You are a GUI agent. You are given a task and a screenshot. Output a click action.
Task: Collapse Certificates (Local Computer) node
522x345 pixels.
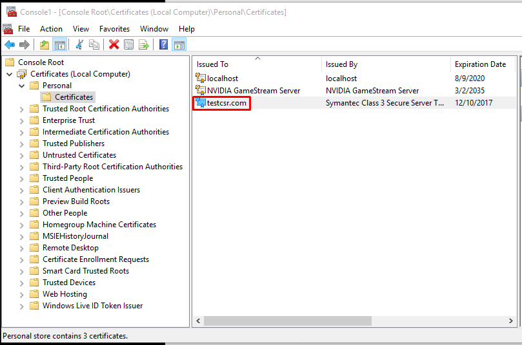[10, 75]
